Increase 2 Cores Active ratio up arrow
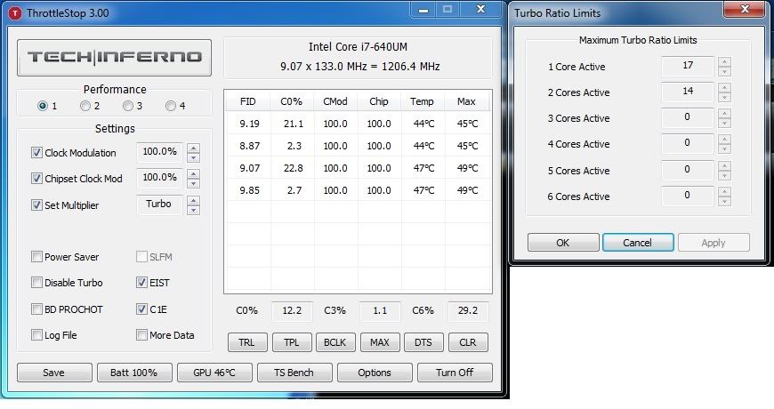Viewport: 774px width, 409px height. coord(725,87)
